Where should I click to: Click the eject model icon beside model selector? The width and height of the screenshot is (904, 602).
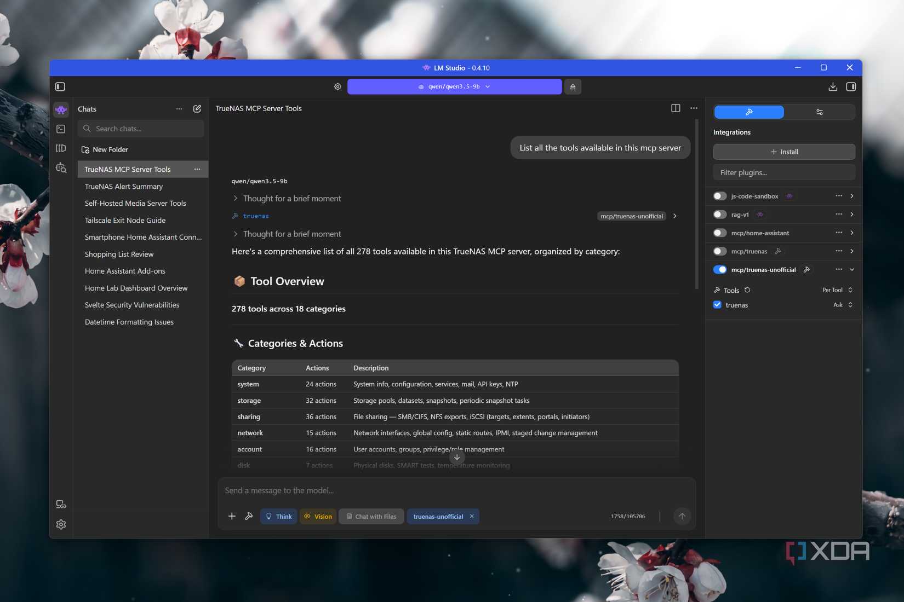572,86
